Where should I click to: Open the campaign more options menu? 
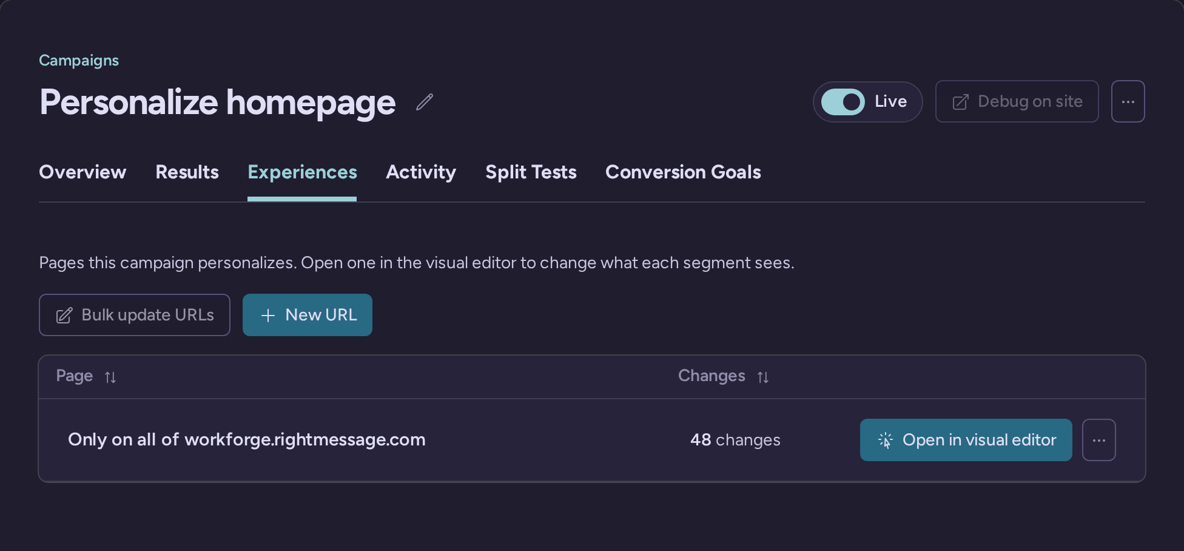click(1128, 101)
